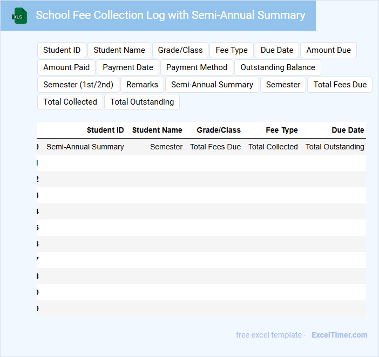
Task: Select the Amount Due tag
Action: 328,50
